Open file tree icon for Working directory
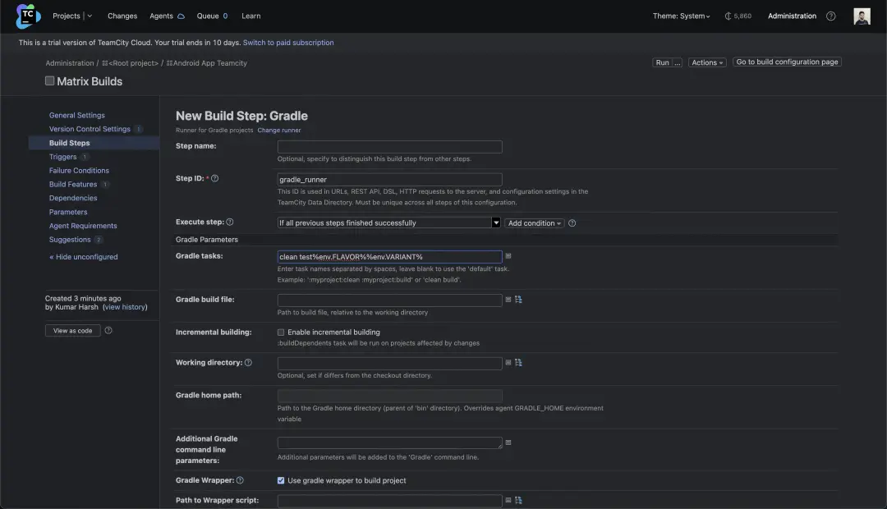887x509 pixels. point(518,362)
